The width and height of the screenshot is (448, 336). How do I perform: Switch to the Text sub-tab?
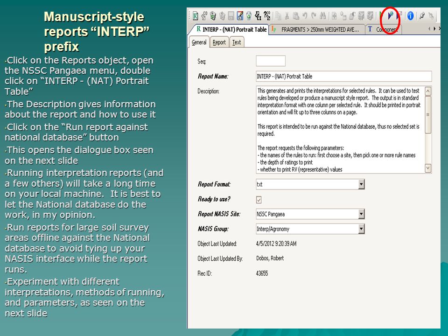(x=237, y=42)
